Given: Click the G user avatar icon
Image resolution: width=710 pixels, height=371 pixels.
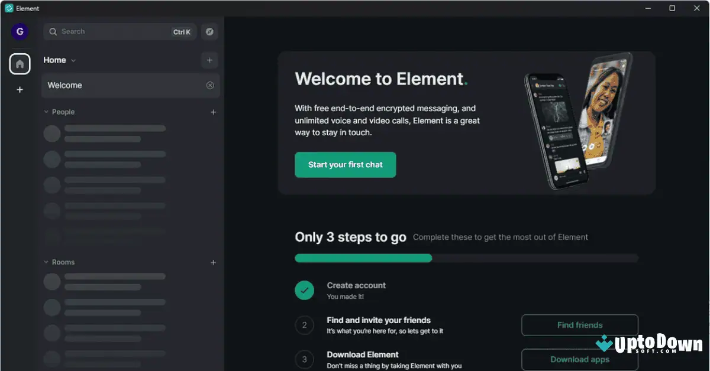Looking at the screenshot, I should 20,31.
